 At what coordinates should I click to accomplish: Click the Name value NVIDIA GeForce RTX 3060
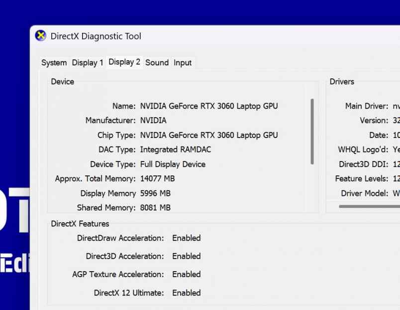209,106
